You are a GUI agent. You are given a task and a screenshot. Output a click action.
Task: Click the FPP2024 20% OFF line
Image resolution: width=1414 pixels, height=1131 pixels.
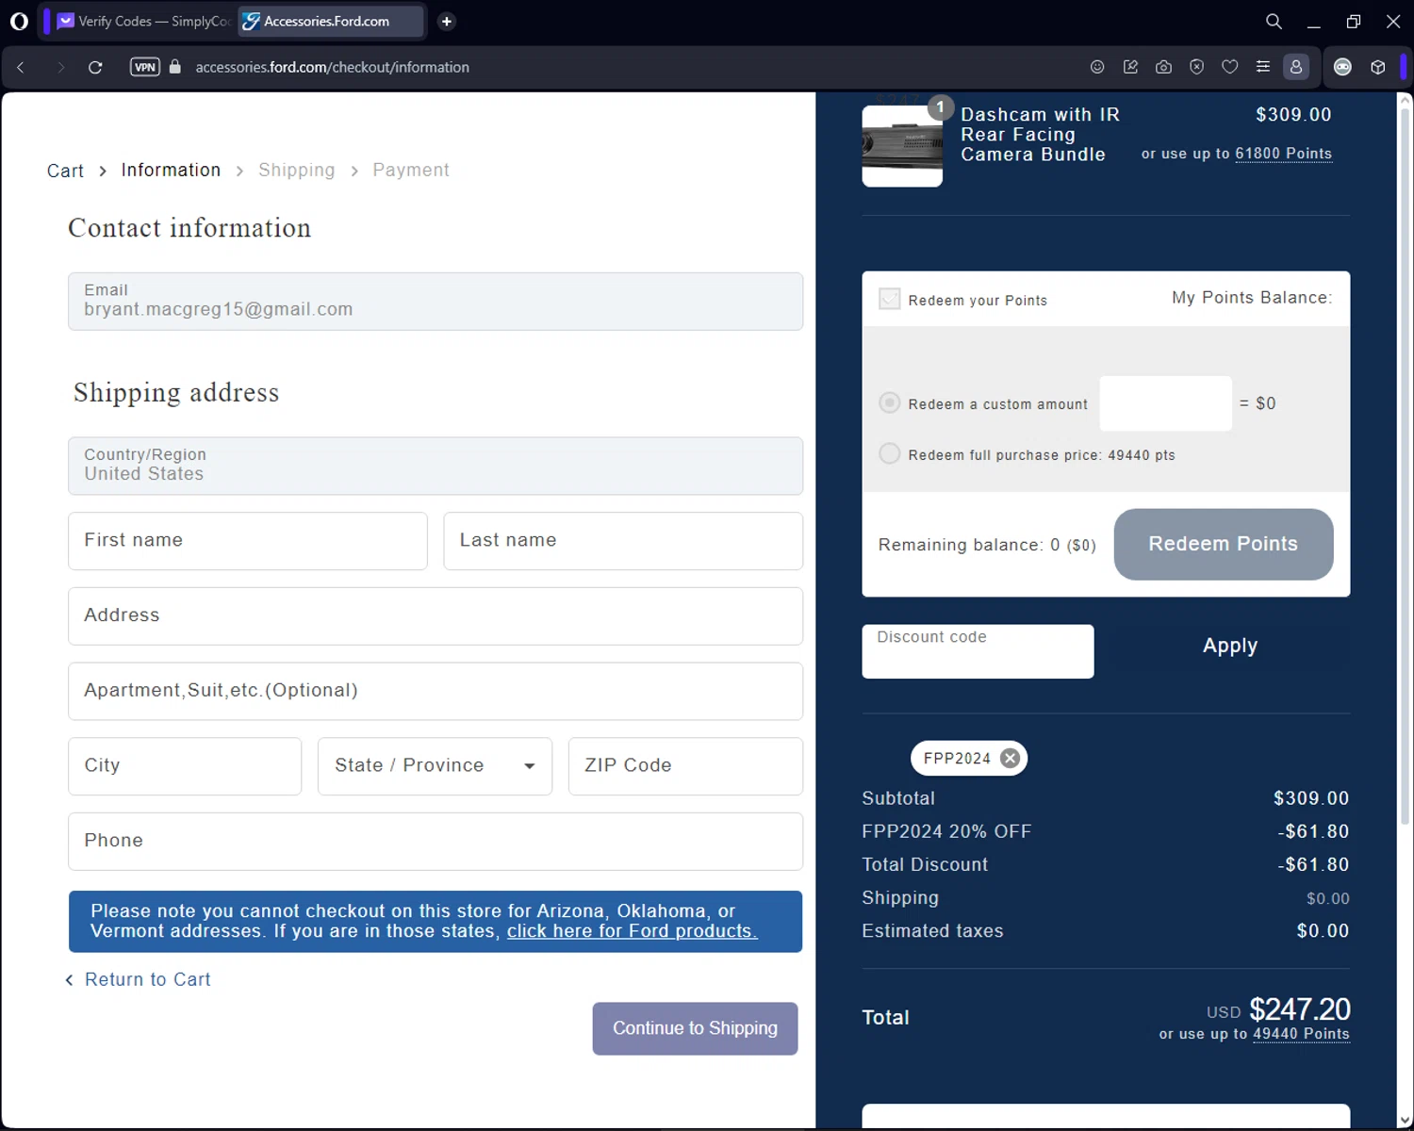point(1106,831)
